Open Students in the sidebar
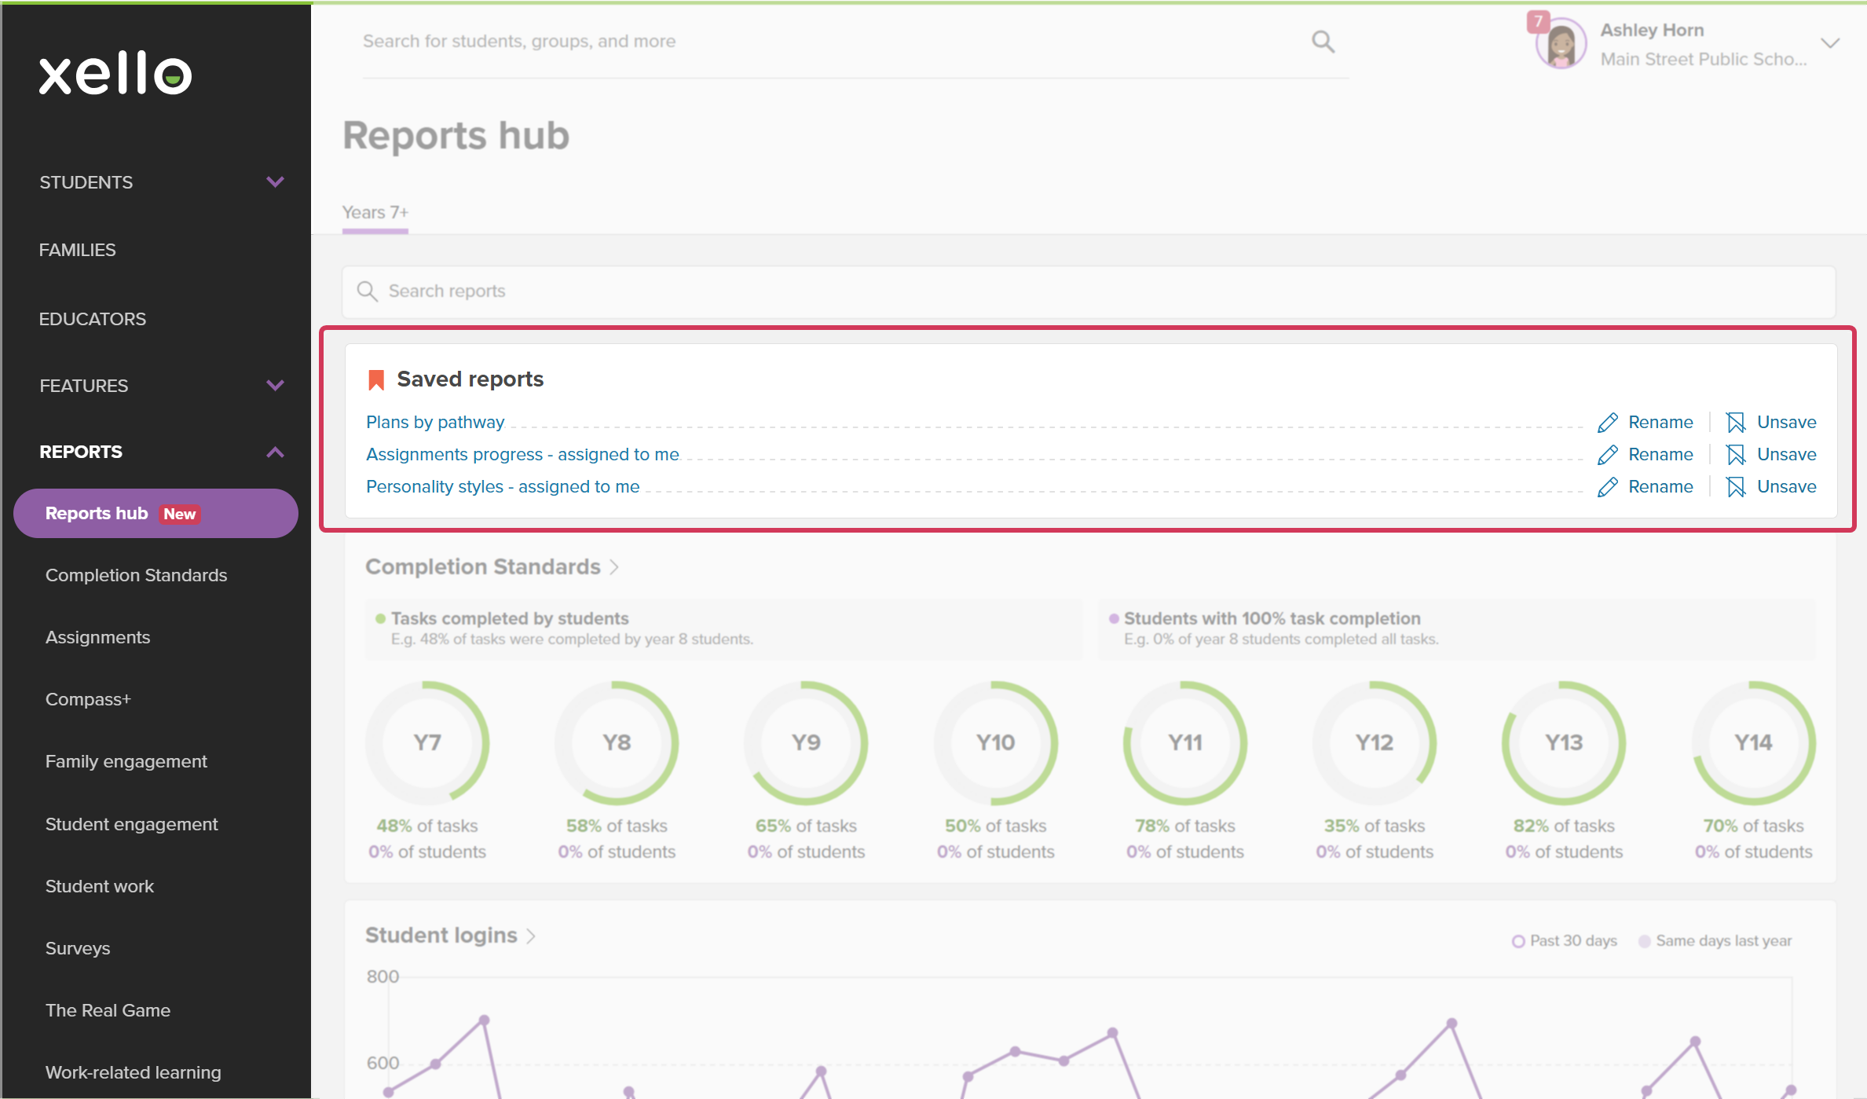The image size is (1867, 1099). coord(86,182)
